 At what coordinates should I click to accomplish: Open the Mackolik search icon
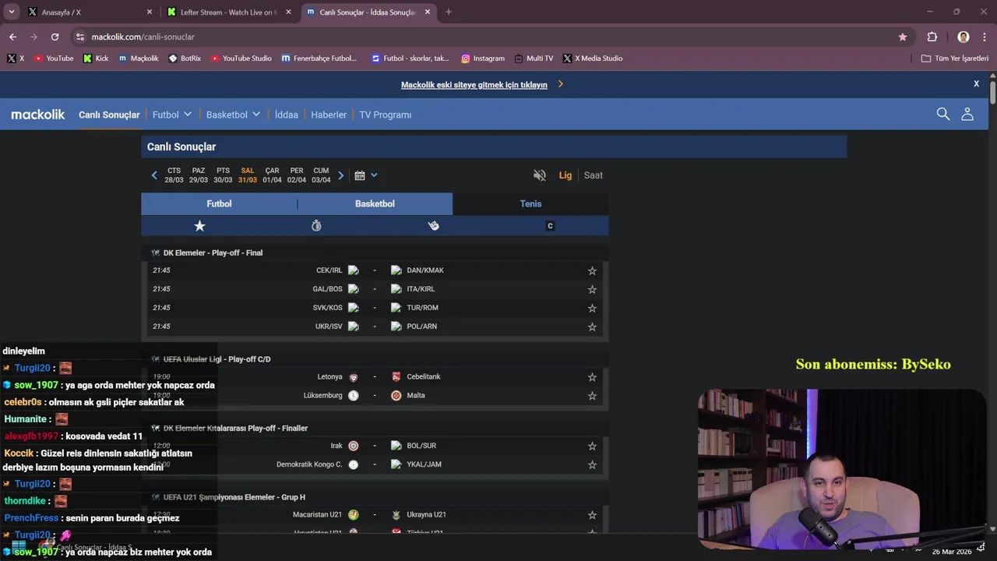942,115
